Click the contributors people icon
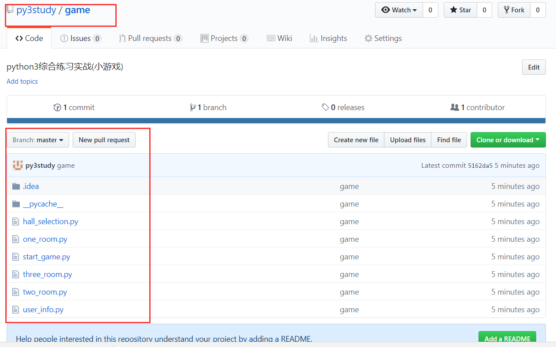Image resolution: width=556 pixels, height=347 pixels. (455, 107)
